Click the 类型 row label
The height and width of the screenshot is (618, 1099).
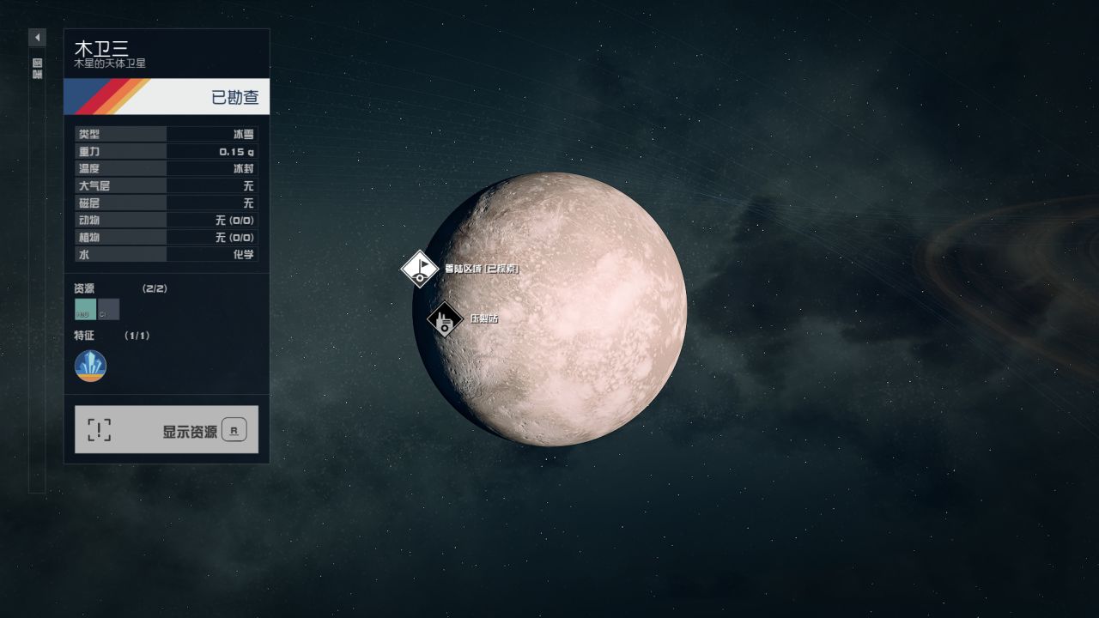(x=88, y=134)
